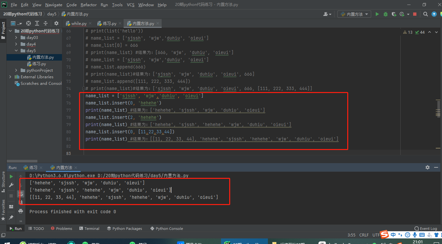The width and height of the screenshot is (442, 244).
Task: Open Project panel gear options
Action: tap(56, 23)
